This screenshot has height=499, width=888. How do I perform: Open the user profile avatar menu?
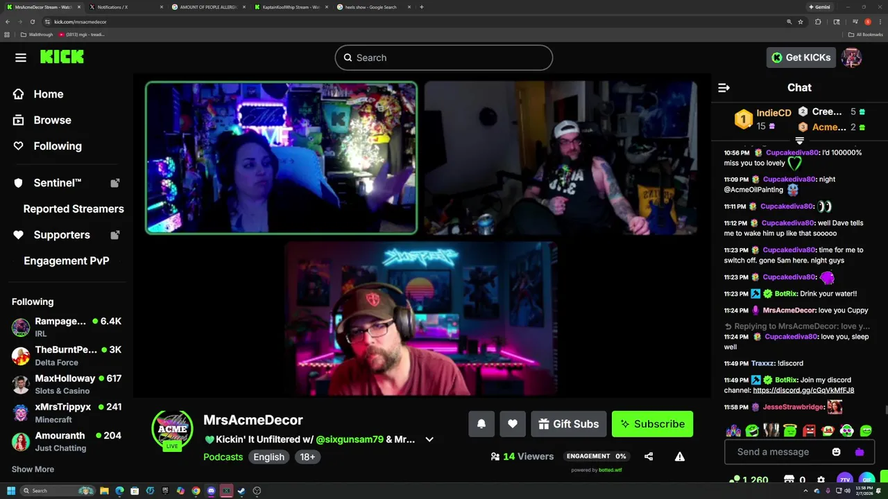tap(851, 58)
